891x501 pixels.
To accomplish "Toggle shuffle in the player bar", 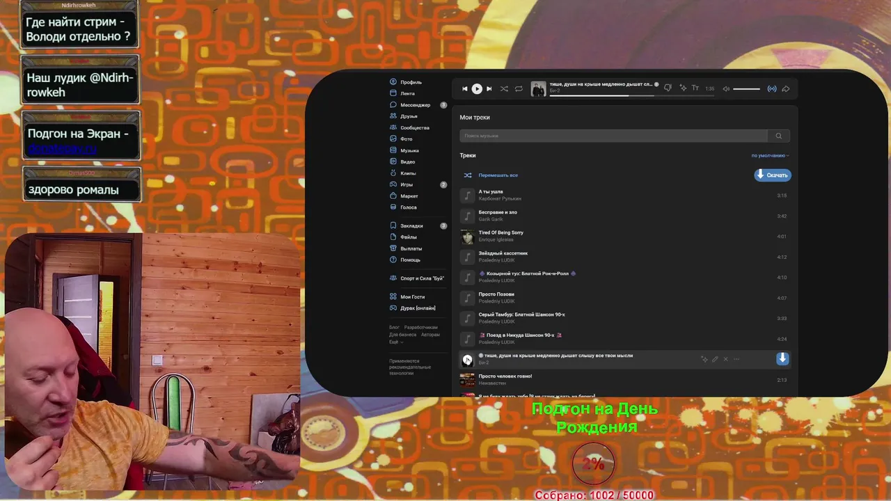I will tap(504, 88).
